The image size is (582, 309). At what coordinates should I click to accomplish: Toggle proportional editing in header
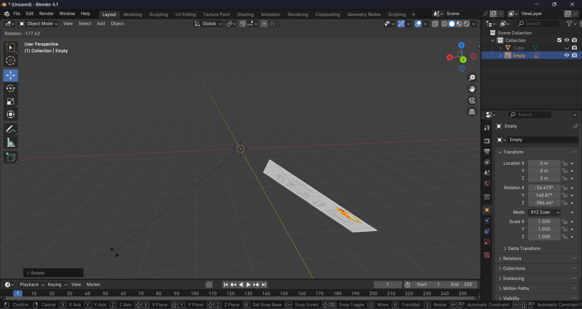pyautogui.click(x=264, y=24)
